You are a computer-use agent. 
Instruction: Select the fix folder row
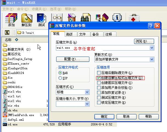(8, 78)
